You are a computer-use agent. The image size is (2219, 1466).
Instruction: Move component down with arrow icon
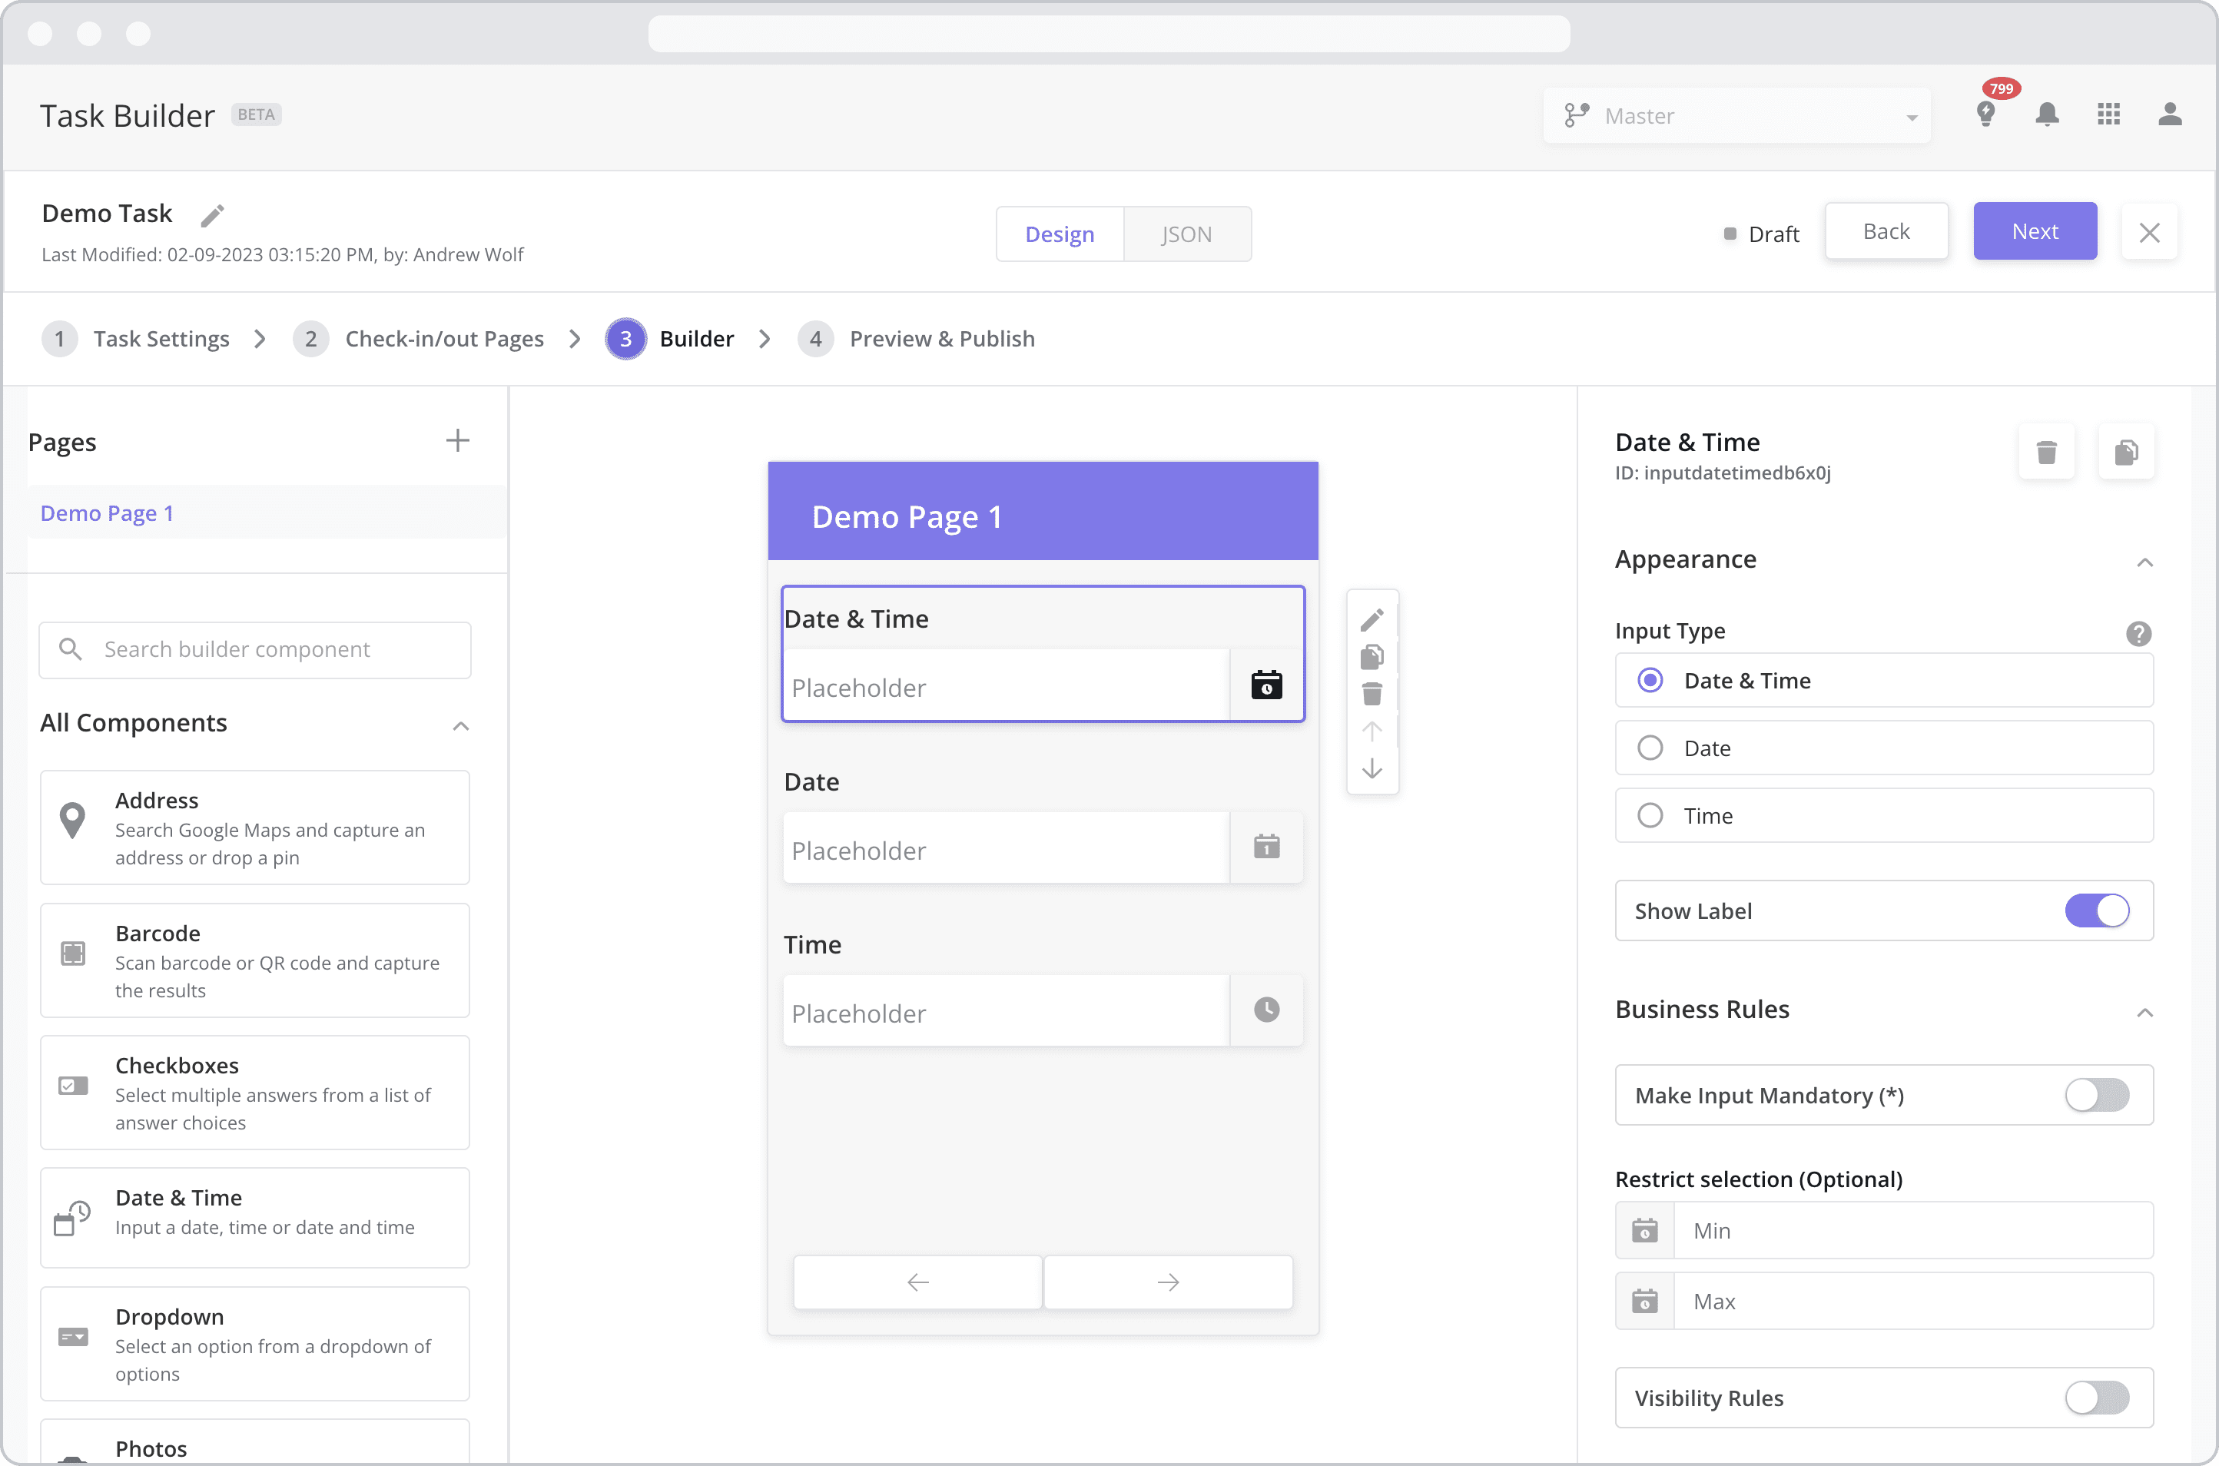[1372, 768]
